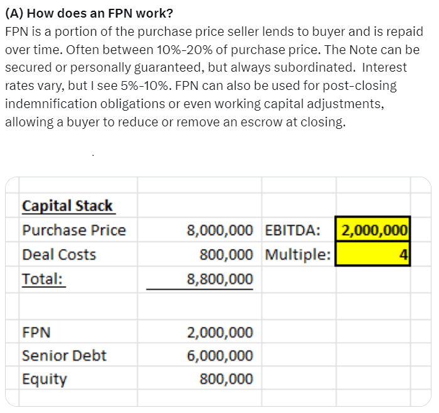This screenshot has width=439, height=413.
Task: Select the yellow Multiple cell showing 4
Action: [x=372, y=254]
